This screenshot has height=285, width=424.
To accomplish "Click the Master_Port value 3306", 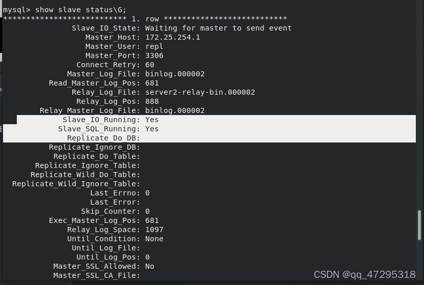I will pyautogui.click(x=154, y=55).
